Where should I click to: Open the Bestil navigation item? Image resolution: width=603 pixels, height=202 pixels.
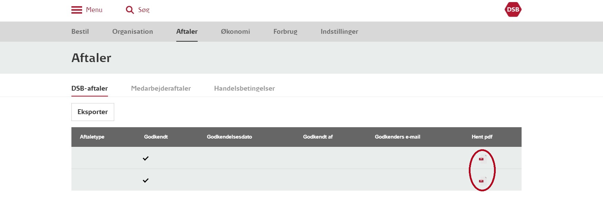tap(80, 31)
